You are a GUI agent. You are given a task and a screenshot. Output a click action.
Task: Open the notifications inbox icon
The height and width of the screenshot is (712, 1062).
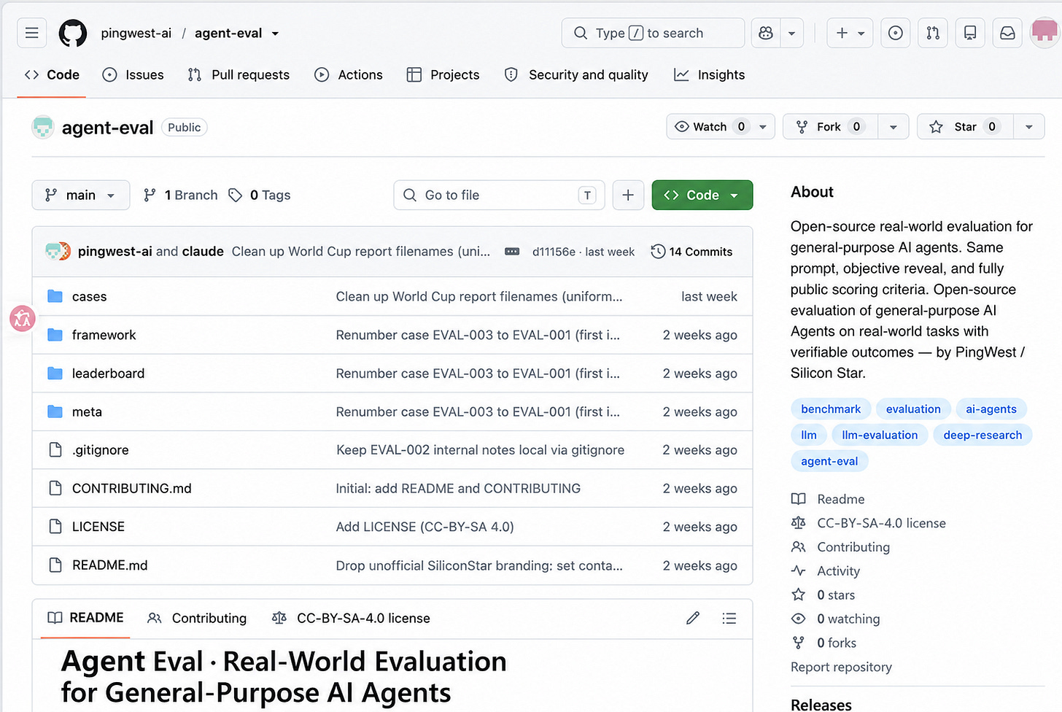pyautogui.click(x=1007, y=33)
